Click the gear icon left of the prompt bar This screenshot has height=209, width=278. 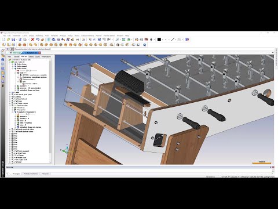tap(8, 49)
